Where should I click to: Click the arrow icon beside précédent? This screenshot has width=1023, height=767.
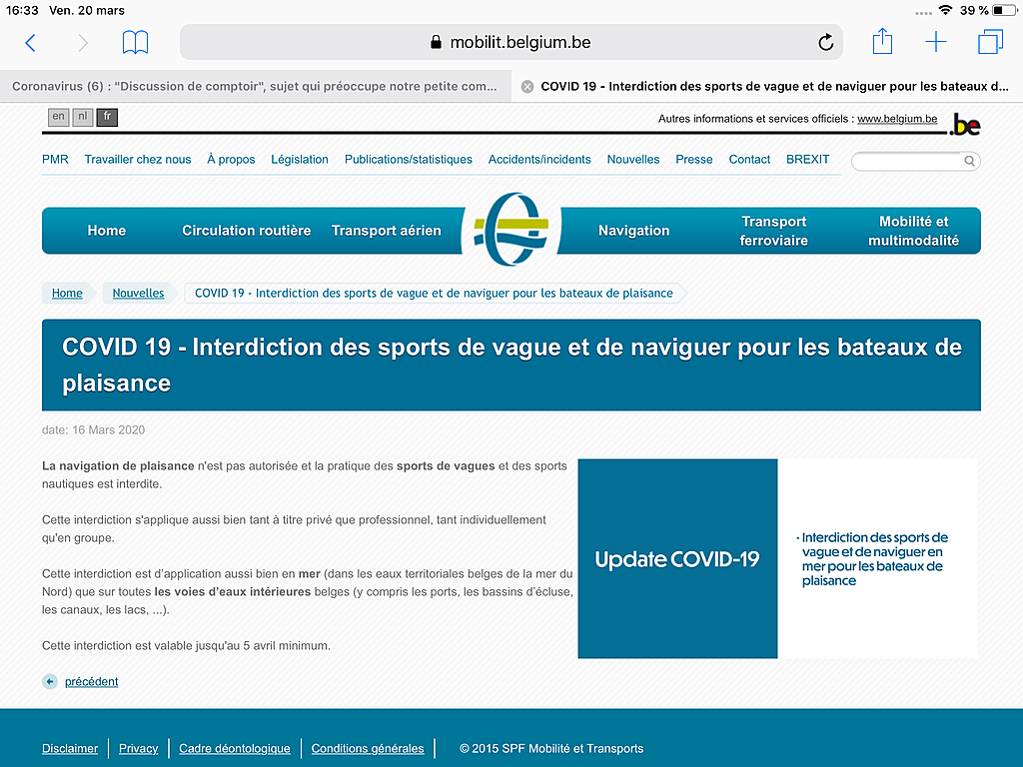point(50,681)
